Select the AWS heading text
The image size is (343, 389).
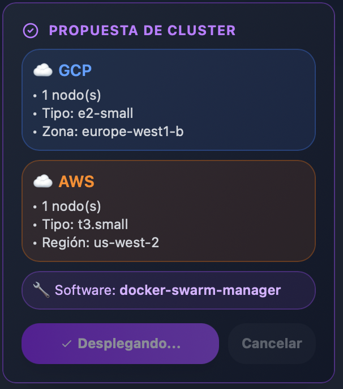76,181
